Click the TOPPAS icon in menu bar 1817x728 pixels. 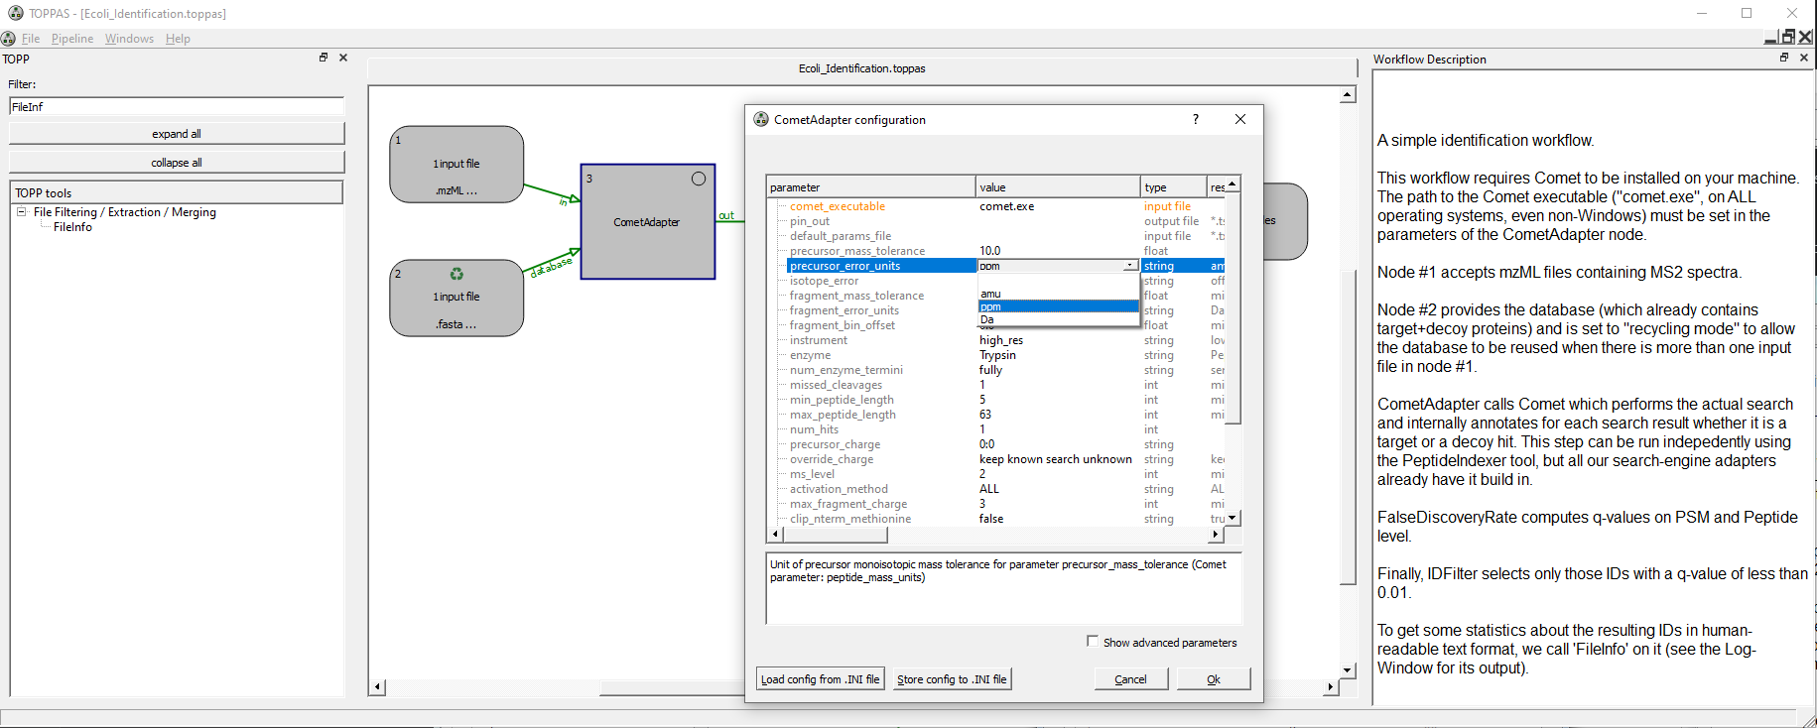[x=9, y=39]
